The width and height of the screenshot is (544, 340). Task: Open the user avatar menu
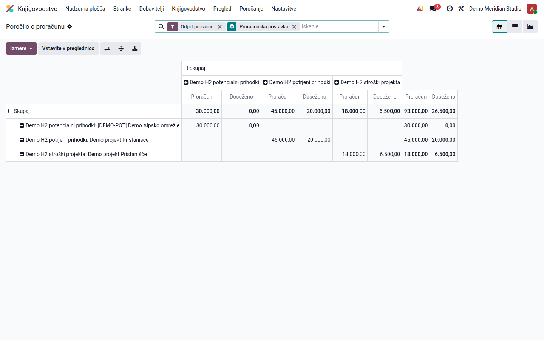tap(532, 9)
